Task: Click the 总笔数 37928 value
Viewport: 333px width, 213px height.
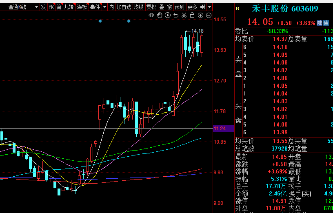Action: (x=280, y=149)
